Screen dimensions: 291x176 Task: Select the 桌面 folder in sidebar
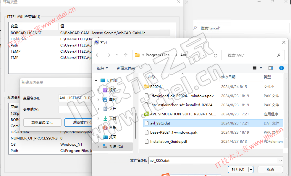110,137
